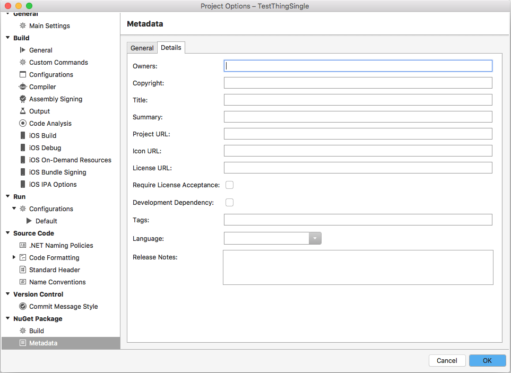Click the Custom Commands gear icon
This screenshot has height=373, width=511.
coord(22,62)
